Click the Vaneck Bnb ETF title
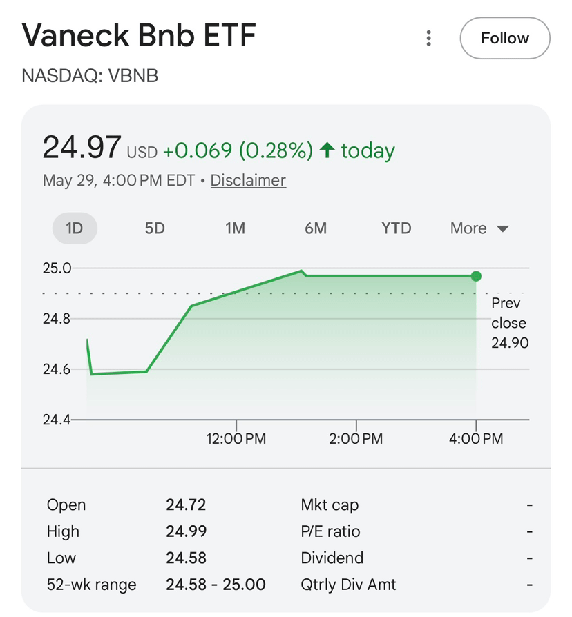Viewport: 572px width, 617px height. [x=139, y=35]
